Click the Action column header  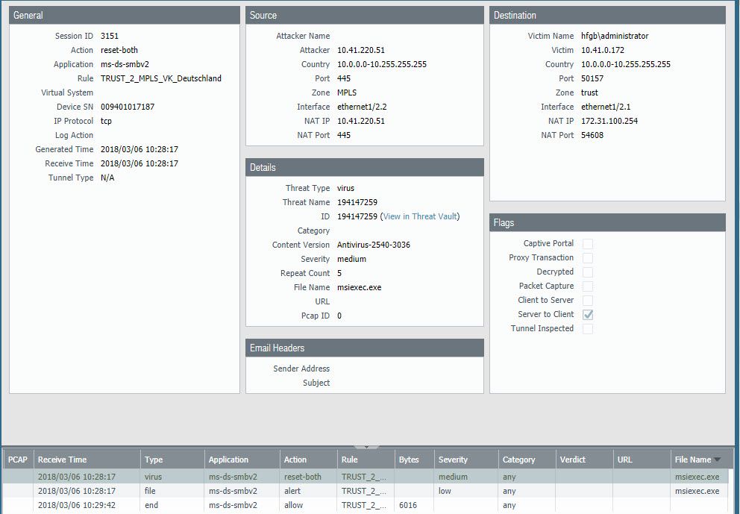tap(295, 460)
